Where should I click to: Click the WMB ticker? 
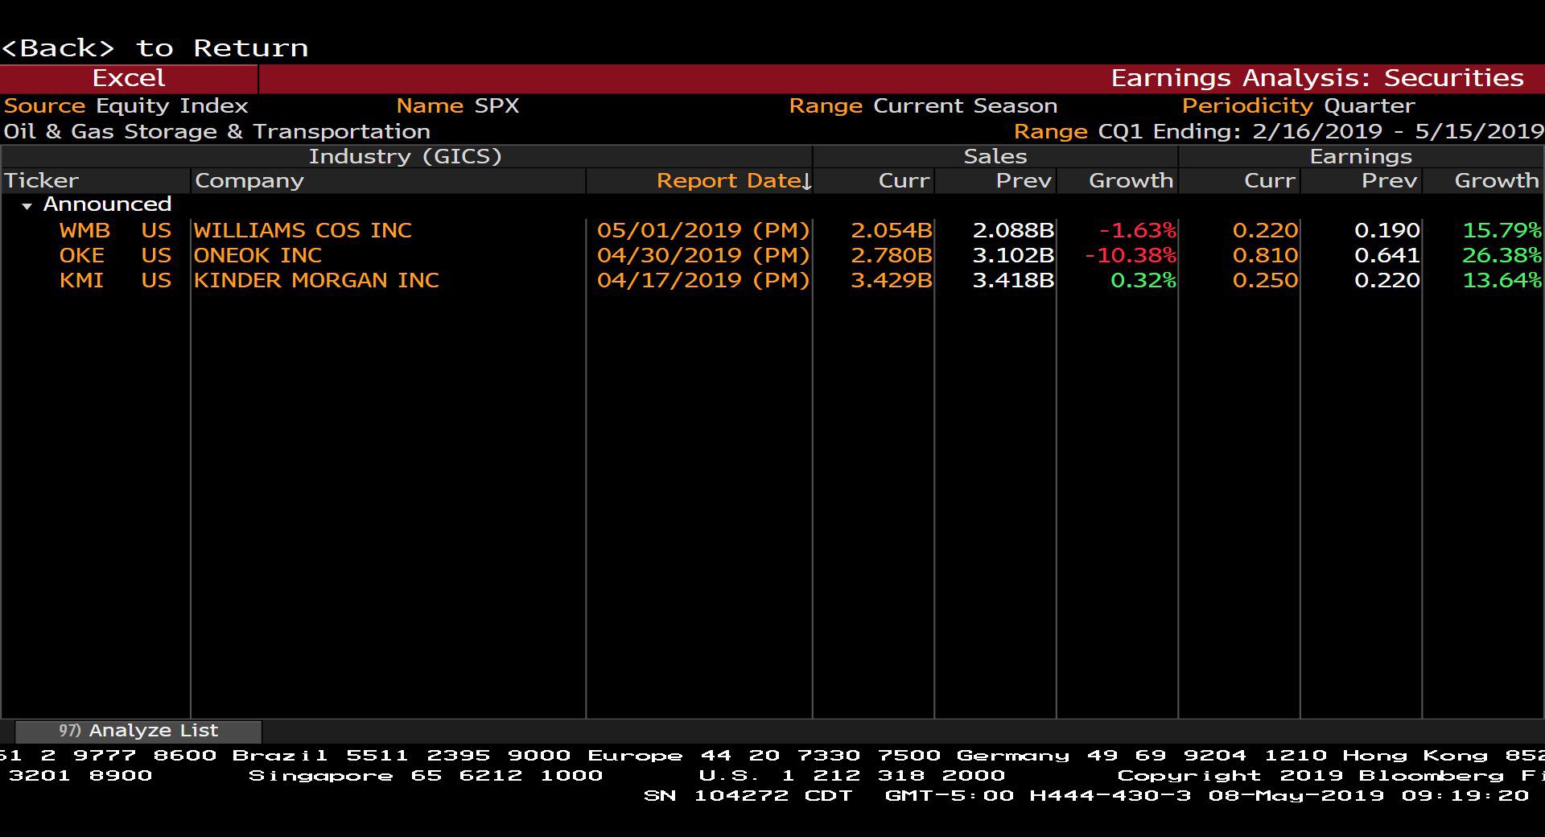(84, 230)
